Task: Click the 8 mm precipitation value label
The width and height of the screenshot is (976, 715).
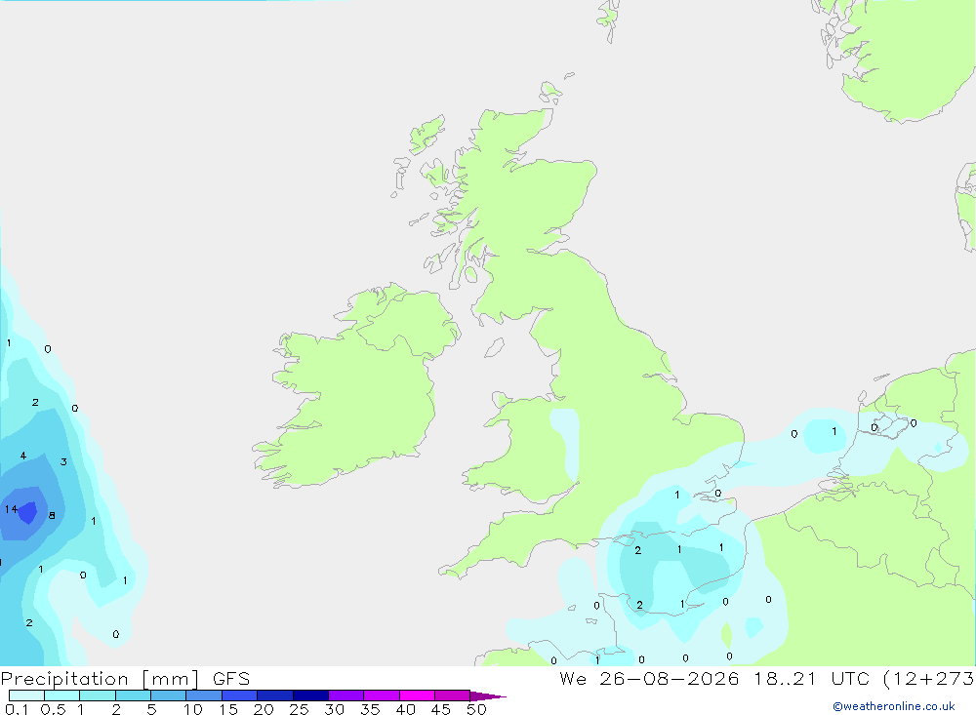Action: [x=52, y=515]
